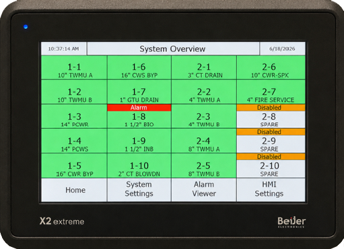Select zone 2-2 4" TWMU A tile

204,92
